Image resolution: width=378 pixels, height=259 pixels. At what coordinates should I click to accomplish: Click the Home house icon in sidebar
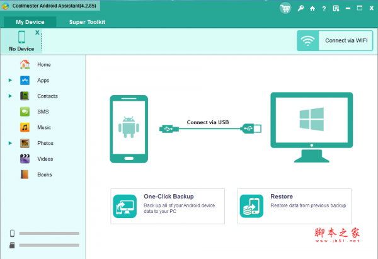tap(25, 64)
